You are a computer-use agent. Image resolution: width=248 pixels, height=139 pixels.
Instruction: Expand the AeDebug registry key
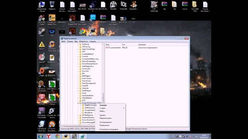78,44
